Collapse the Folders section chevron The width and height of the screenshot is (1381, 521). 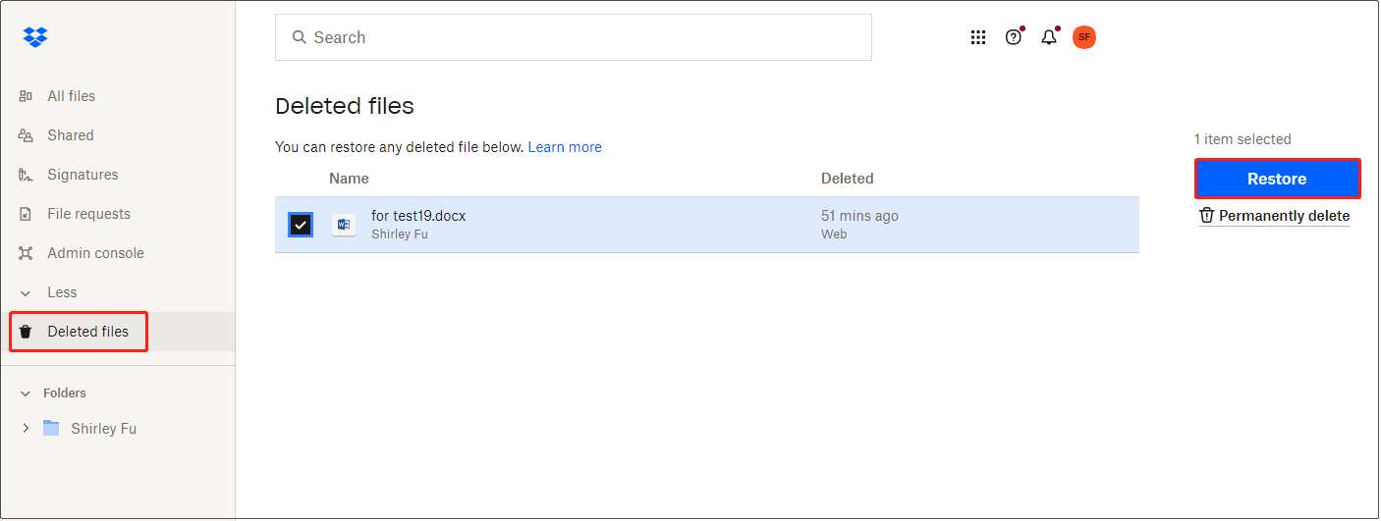(27, 393)
